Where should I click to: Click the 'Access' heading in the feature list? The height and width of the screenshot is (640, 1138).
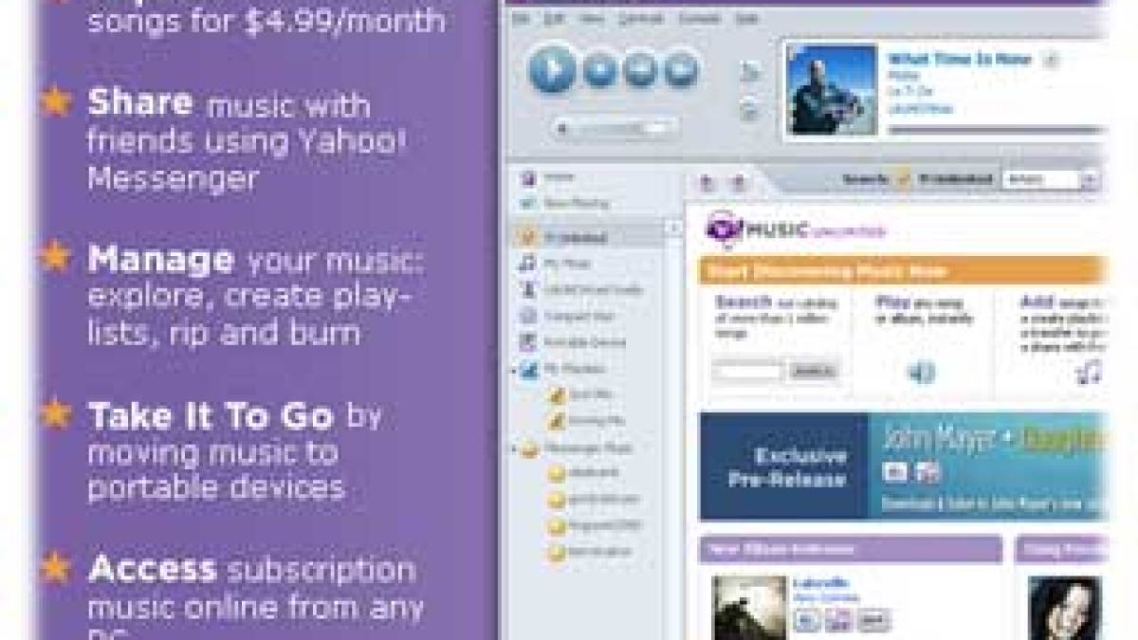click(x=152, y=568)
